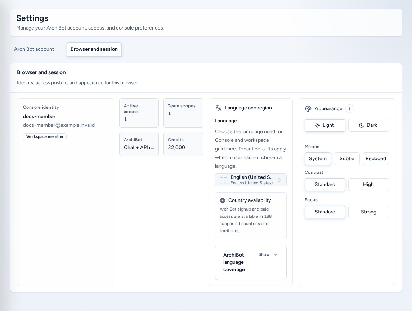Click the Focus label
Screen dimensions: 412x311
pos(311,200)
